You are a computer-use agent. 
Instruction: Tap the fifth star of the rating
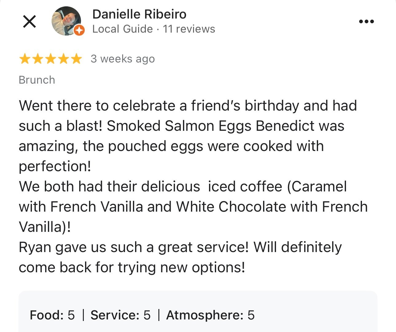coord(76,59)
